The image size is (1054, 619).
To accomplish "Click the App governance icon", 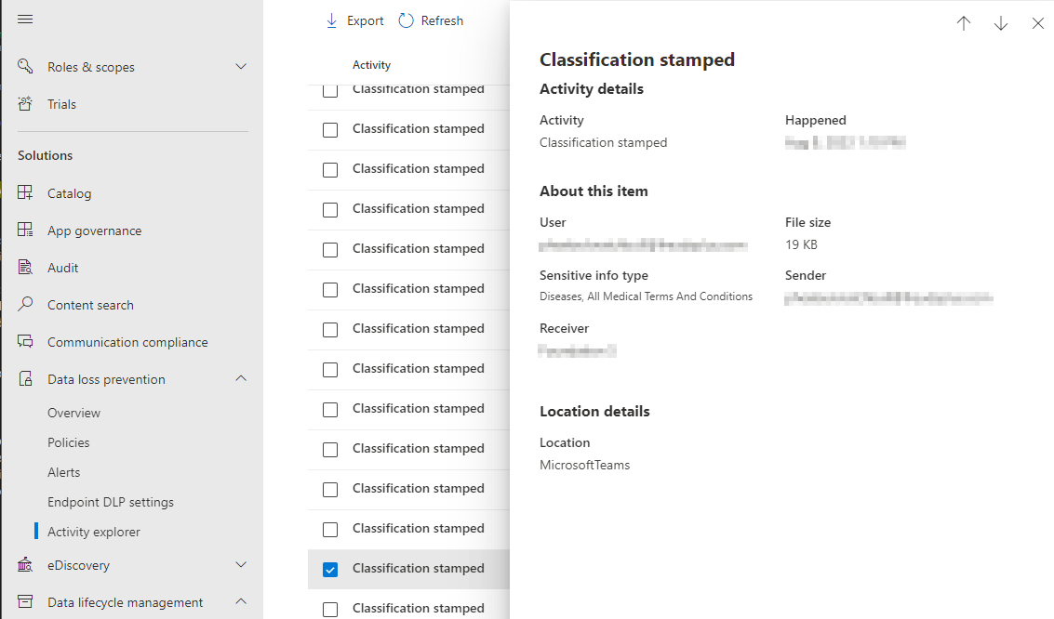I will coord(25,230).
